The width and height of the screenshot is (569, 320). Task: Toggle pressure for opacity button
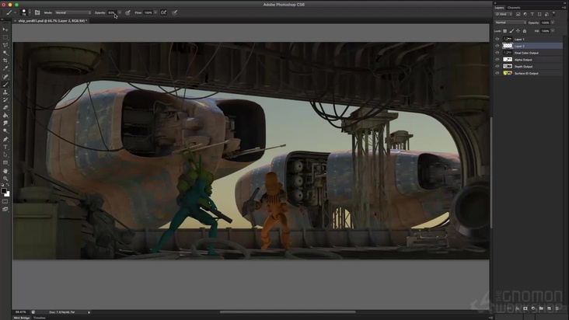pos(127,12)
